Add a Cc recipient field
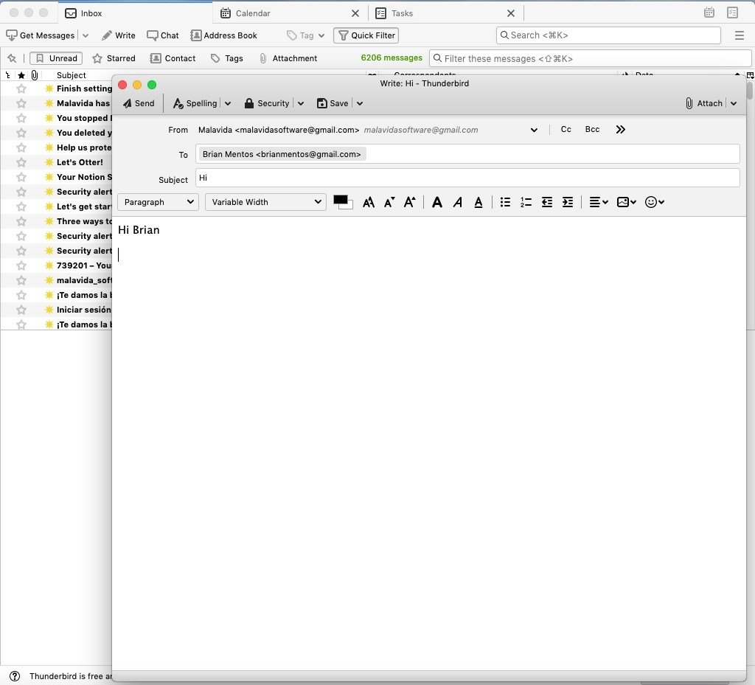Screen dimensions: 755x685 (566, 130)
